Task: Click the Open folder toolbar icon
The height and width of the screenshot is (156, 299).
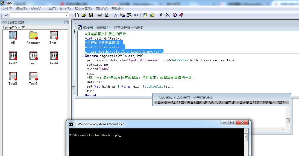Action: pos(84,15)
